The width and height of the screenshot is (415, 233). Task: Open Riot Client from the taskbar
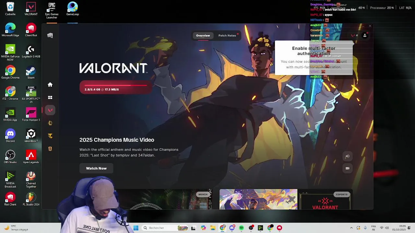tap(279, 228)
